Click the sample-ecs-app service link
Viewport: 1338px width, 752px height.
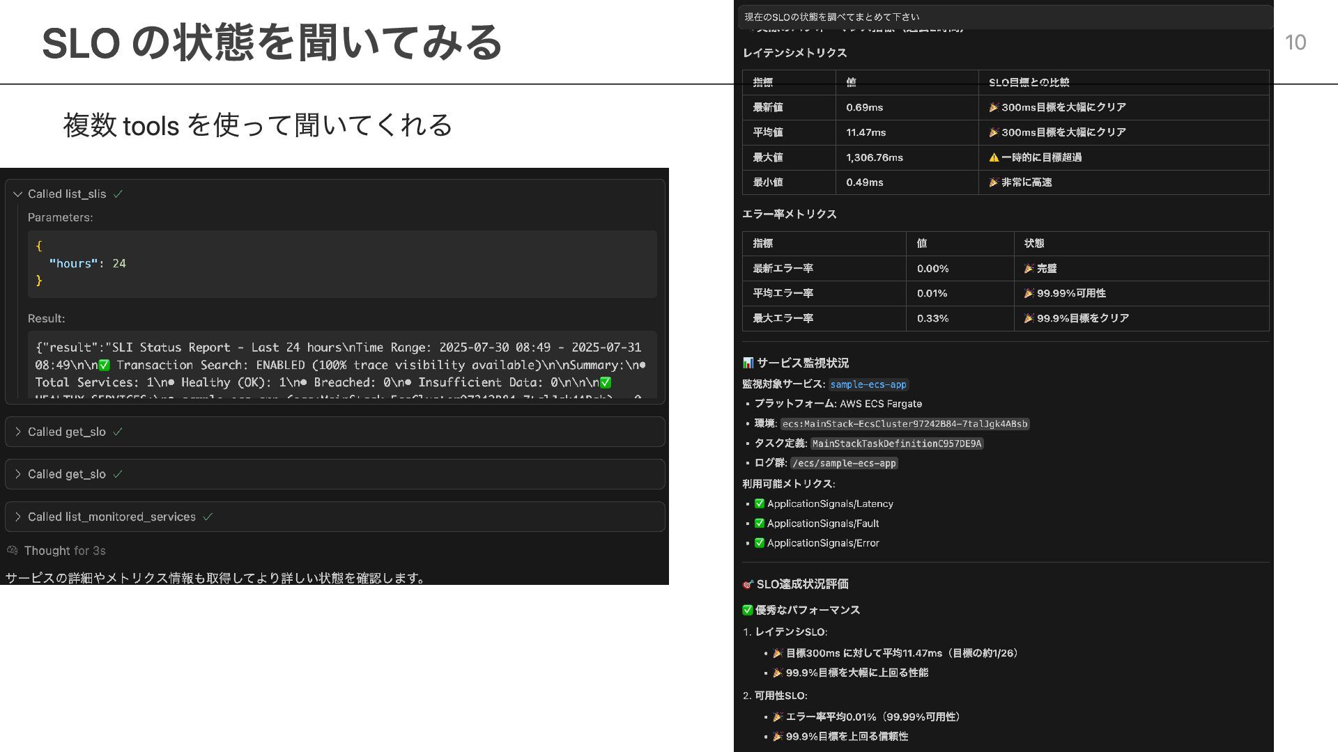point(868,384)
